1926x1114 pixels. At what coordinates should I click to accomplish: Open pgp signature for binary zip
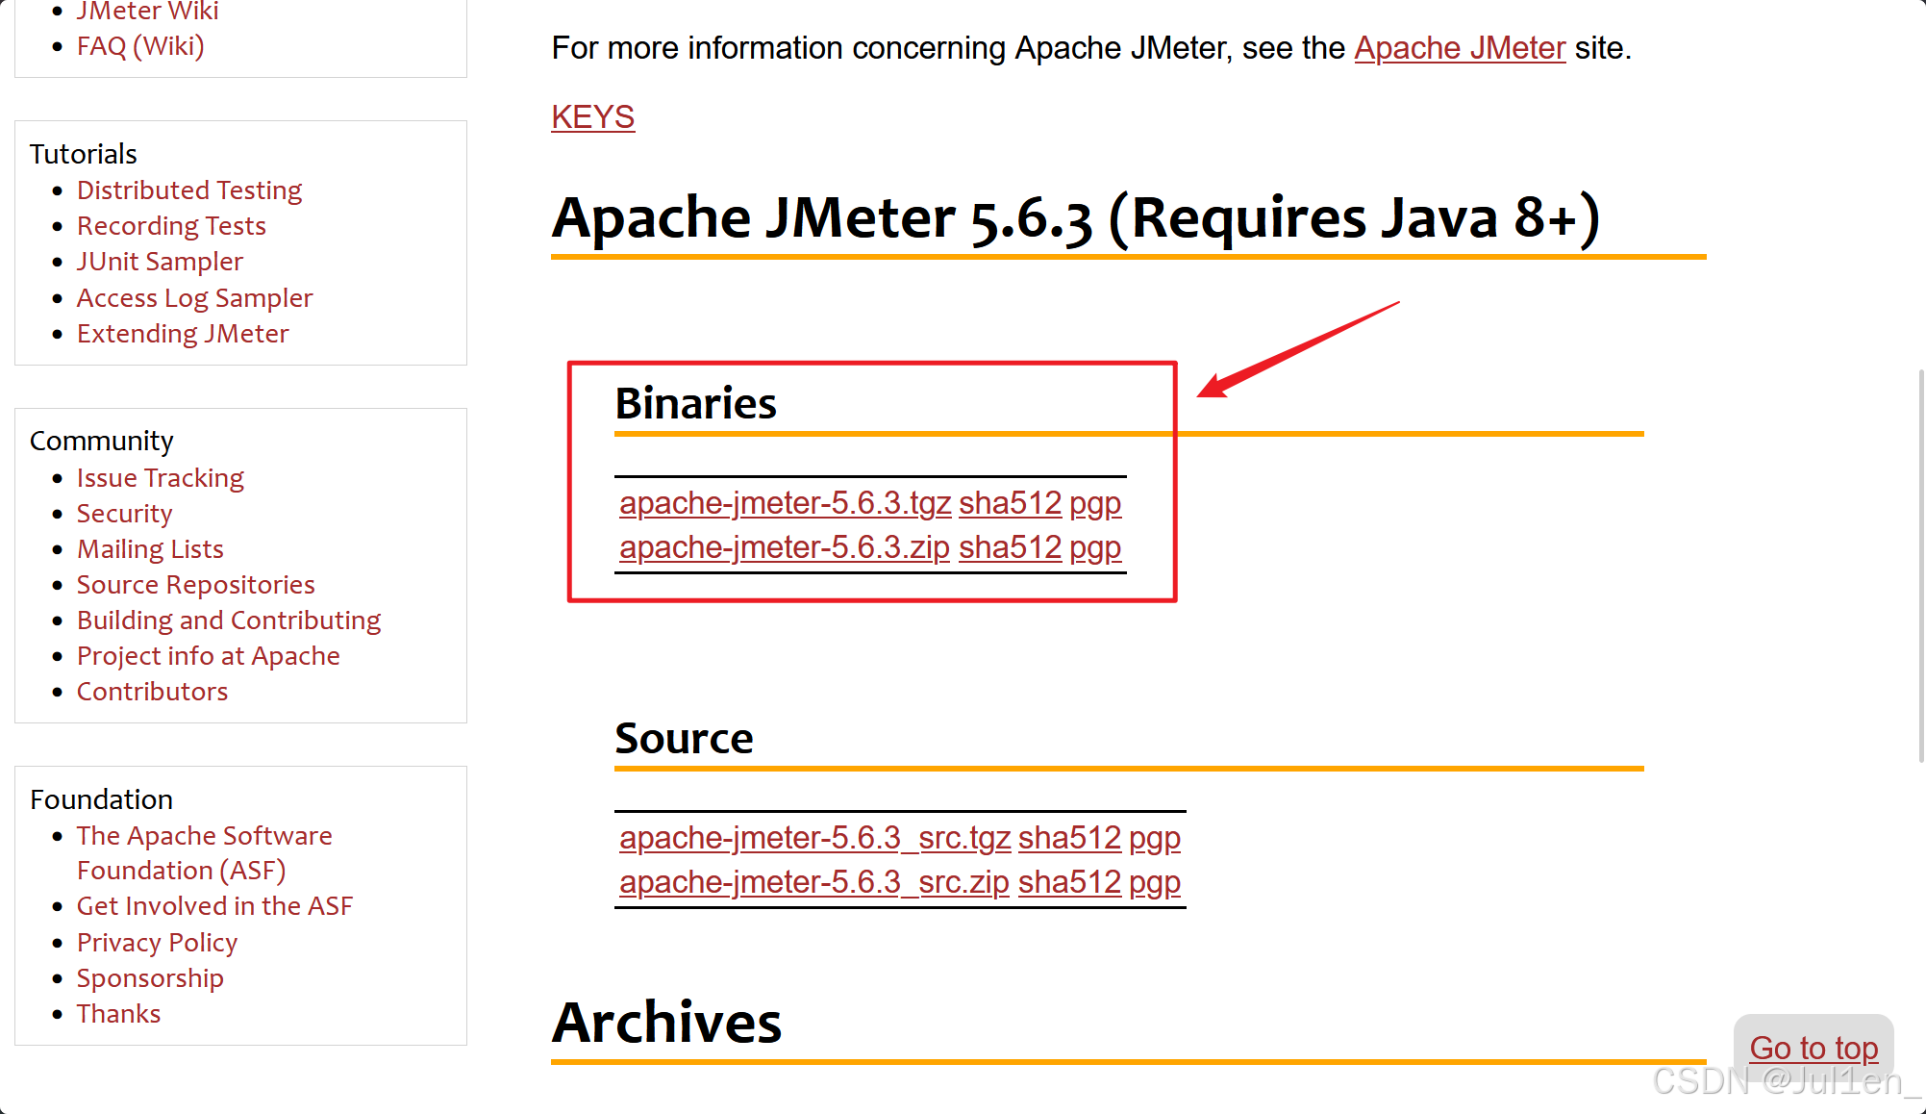1095,547
